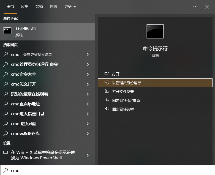215x175 pixels.
Task: Close the search panel with X
Action: 207,6
